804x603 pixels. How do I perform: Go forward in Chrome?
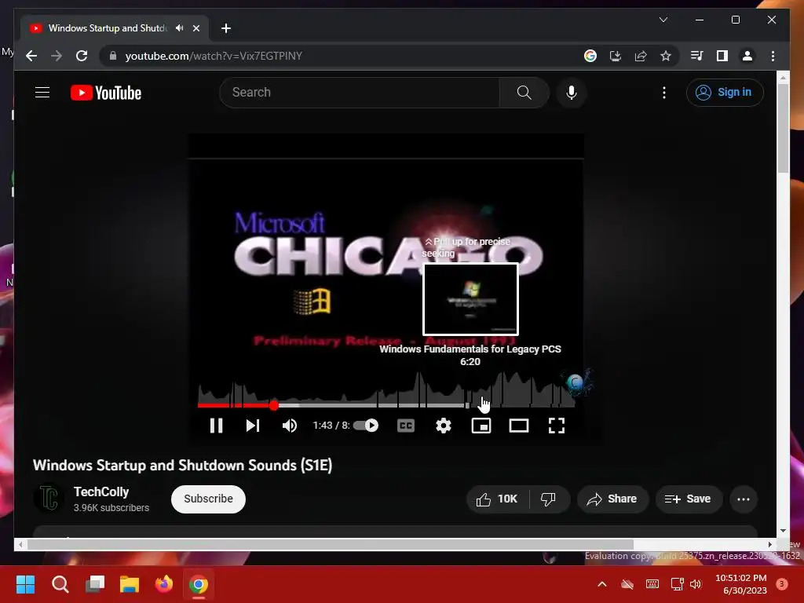[57, 56]
